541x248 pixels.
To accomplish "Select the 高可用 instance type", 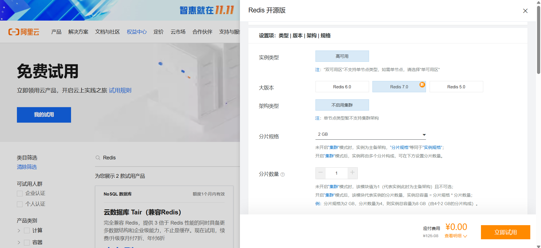I will [342, 56].
